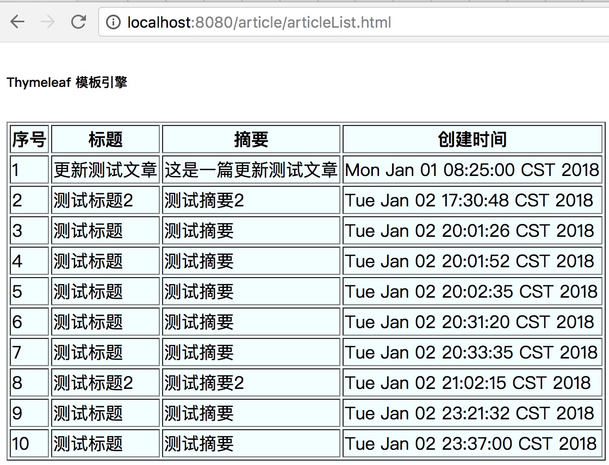Click the "创建时间" column header
The image size is (609, 465).
[x=473, y=140]
